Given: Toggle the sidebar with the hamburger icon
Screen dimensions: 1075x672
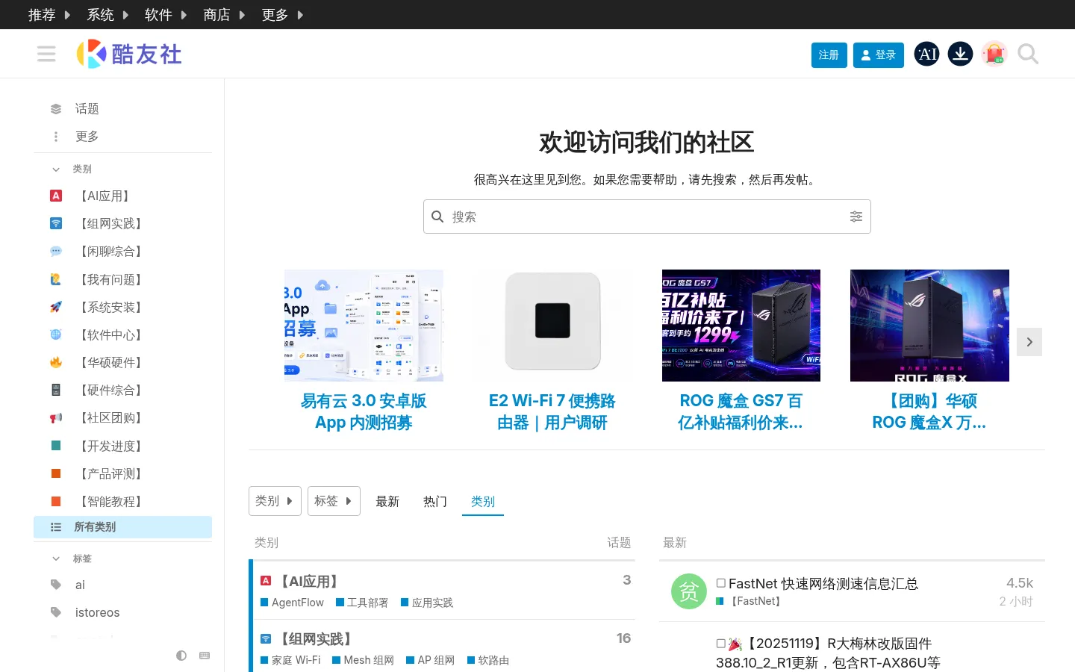Looking at the screenshot, I should click(x=46, y=54).
